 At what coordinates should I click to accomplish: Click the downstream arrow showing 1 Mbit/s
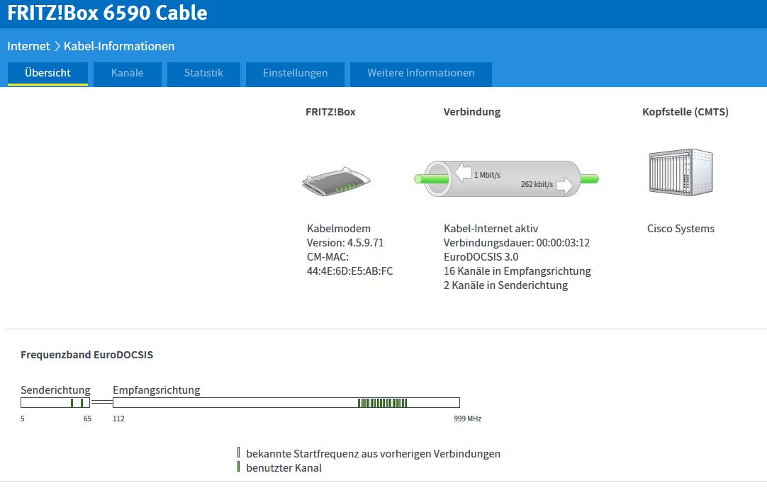[x=463, y=173]
